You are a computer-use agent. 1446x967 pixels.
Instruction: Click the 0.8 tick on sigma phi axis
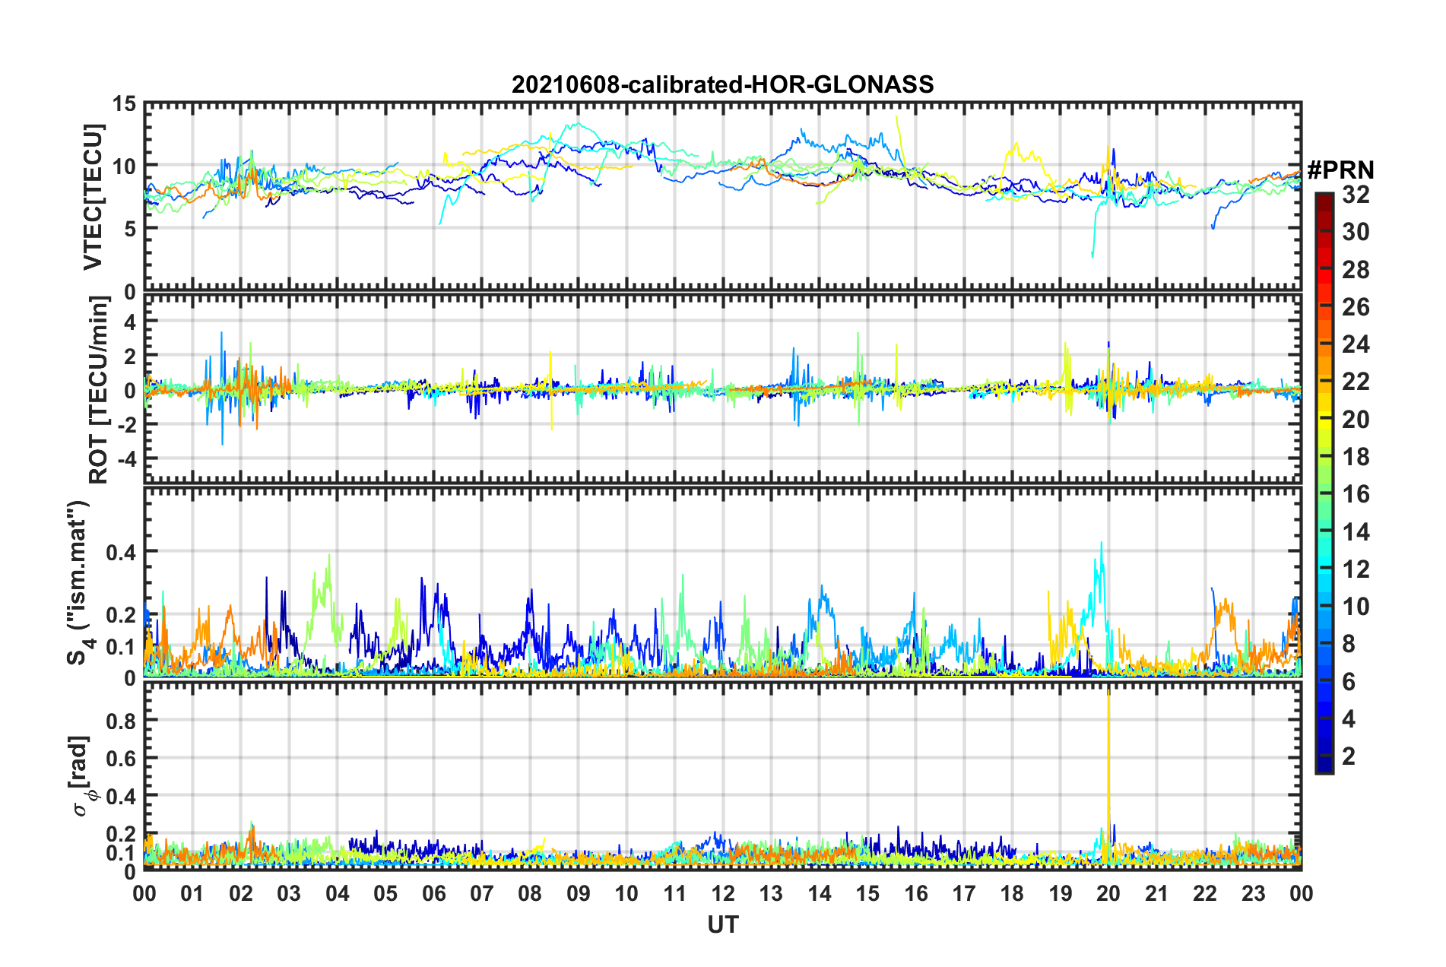tap(122, 721)
